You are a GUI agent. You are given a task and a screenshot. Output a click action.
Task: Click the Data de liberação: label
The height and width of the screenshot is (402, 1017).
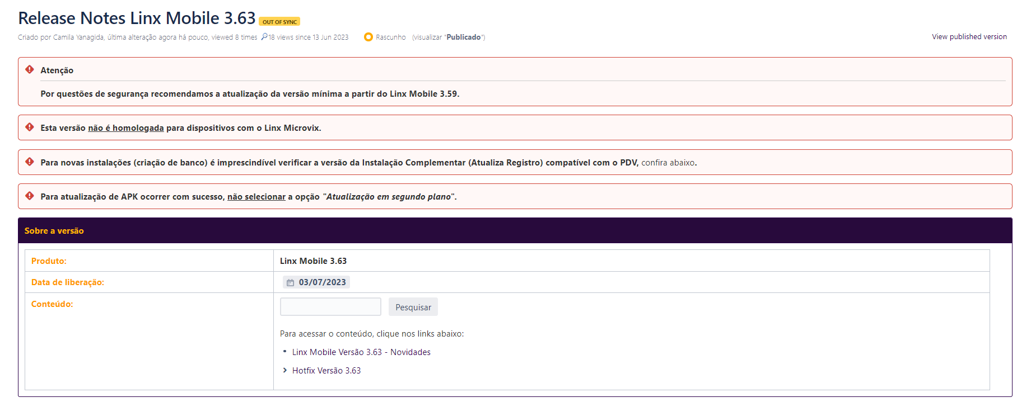click(68, 282)
